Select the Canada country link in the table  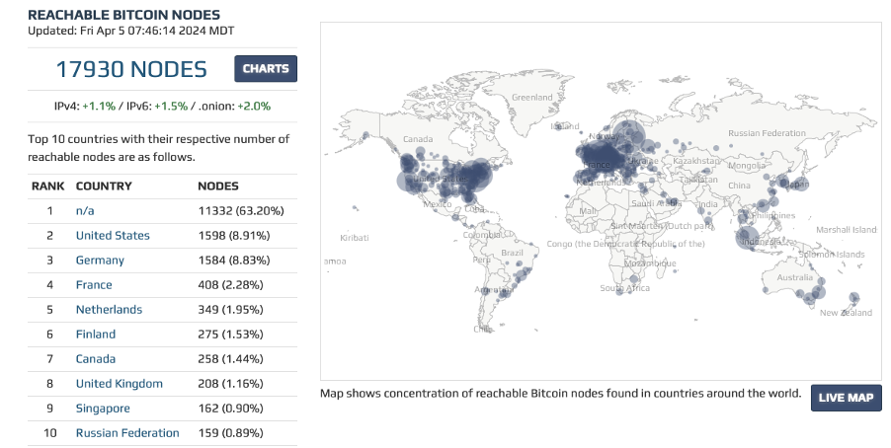(x=96, y=359)
